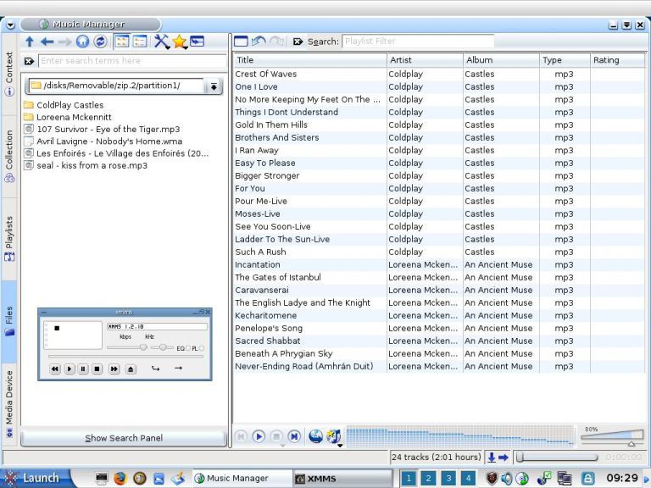The width and height of the screenshot is (651, 488).
Task: Open the Media Device sidebar tab
Action: (9, 404)
